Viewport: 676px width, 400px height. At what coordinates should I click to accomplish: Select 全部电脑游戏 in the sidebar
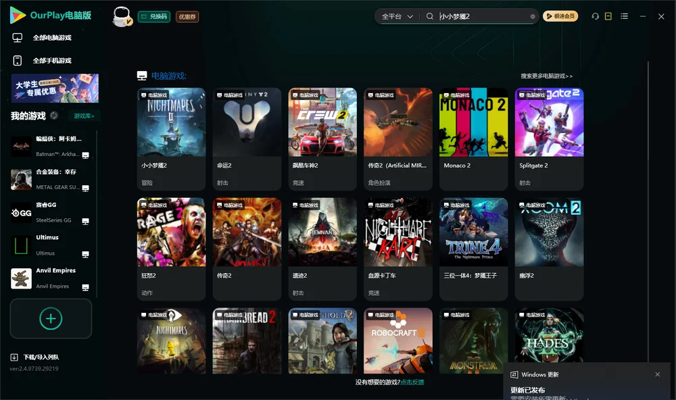(x=52, y=38)
